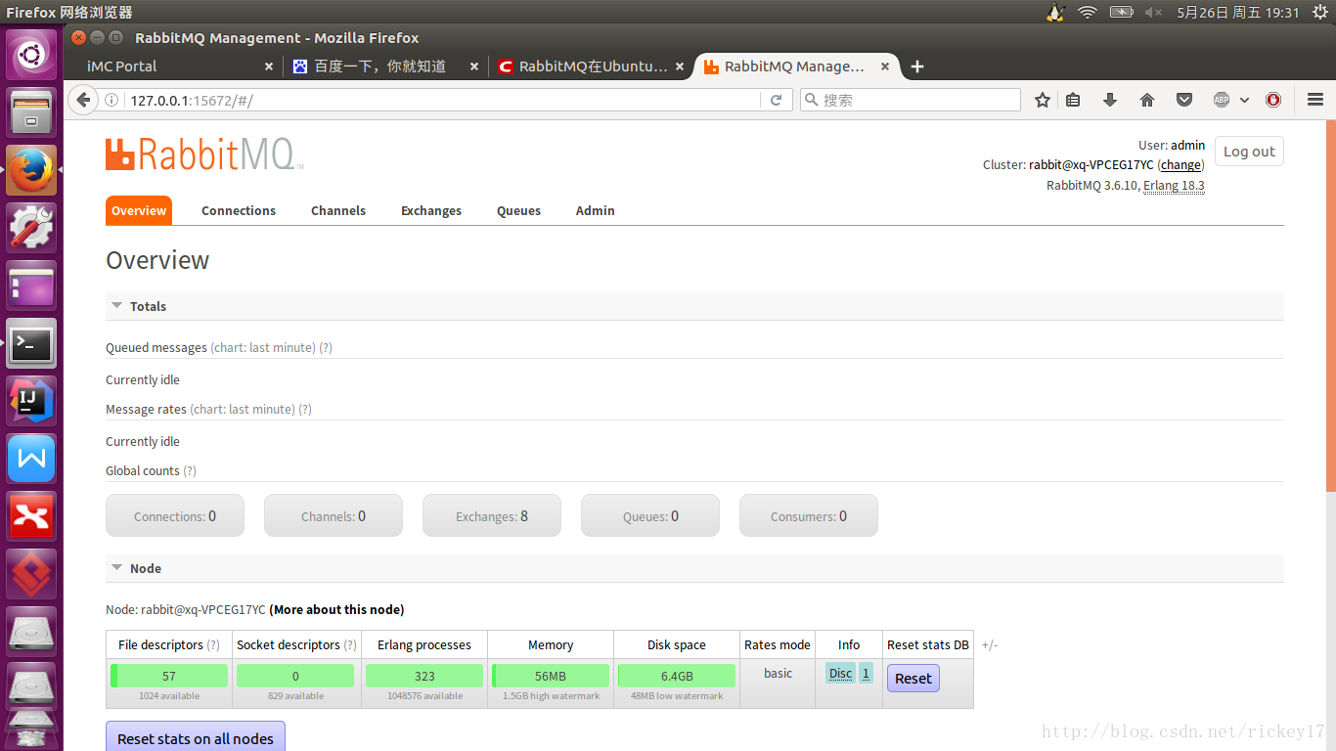The image size is (1336, 751).
Task: Click Reset stats on all nodes
Action: (196, 738)
